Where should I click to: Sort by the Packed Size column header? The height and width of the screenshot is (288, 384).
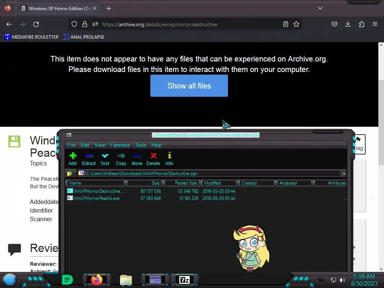[x=182, y=183]
